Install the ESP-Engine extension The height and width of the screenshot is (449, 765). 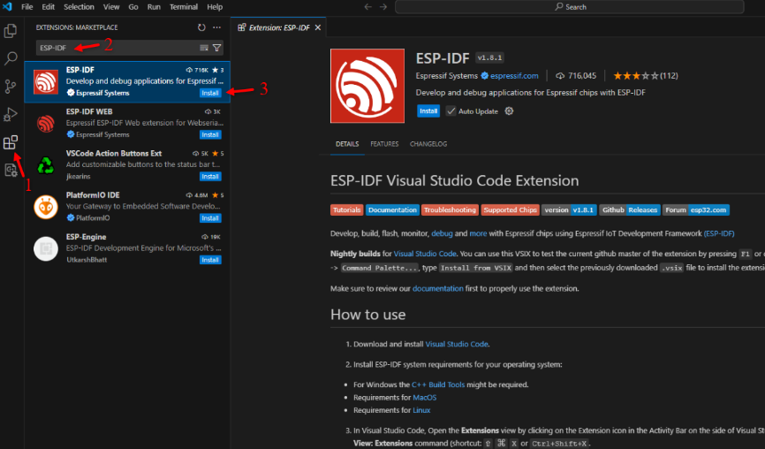click(209, 260)
